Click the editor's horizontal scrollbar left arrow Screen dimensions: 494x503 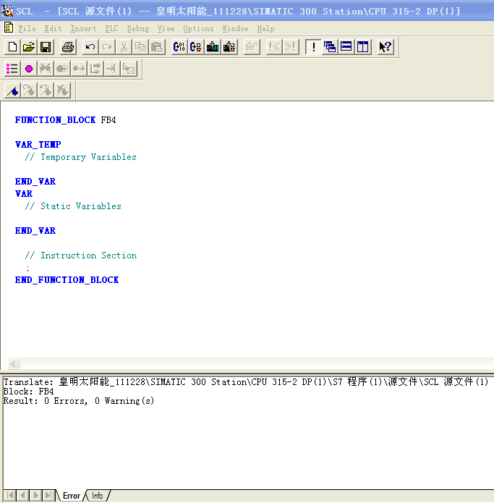click(14, 363)
